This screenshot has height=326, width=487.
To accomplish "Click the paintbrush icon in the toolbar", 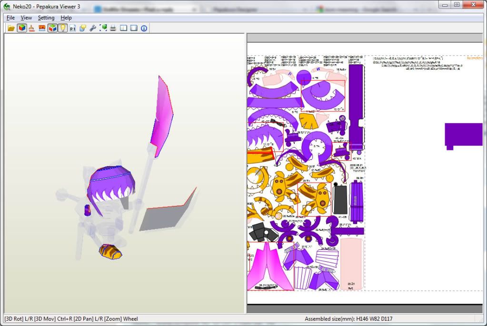I will [x=31, y=28].
